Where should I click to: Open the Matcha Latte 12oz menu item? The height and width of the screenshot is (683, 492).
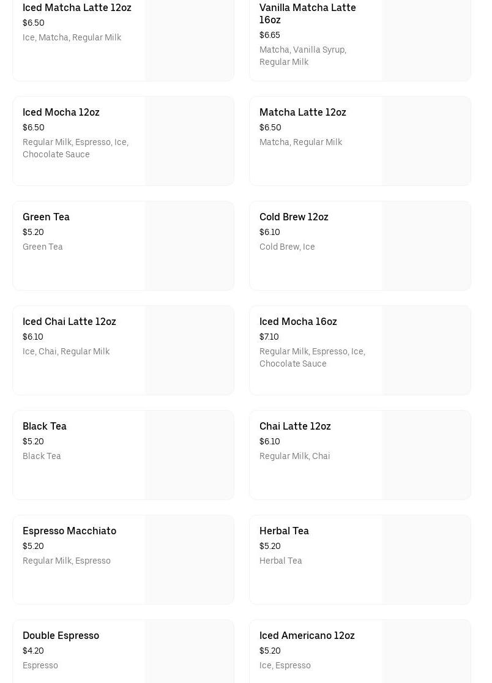coord(303,113)
